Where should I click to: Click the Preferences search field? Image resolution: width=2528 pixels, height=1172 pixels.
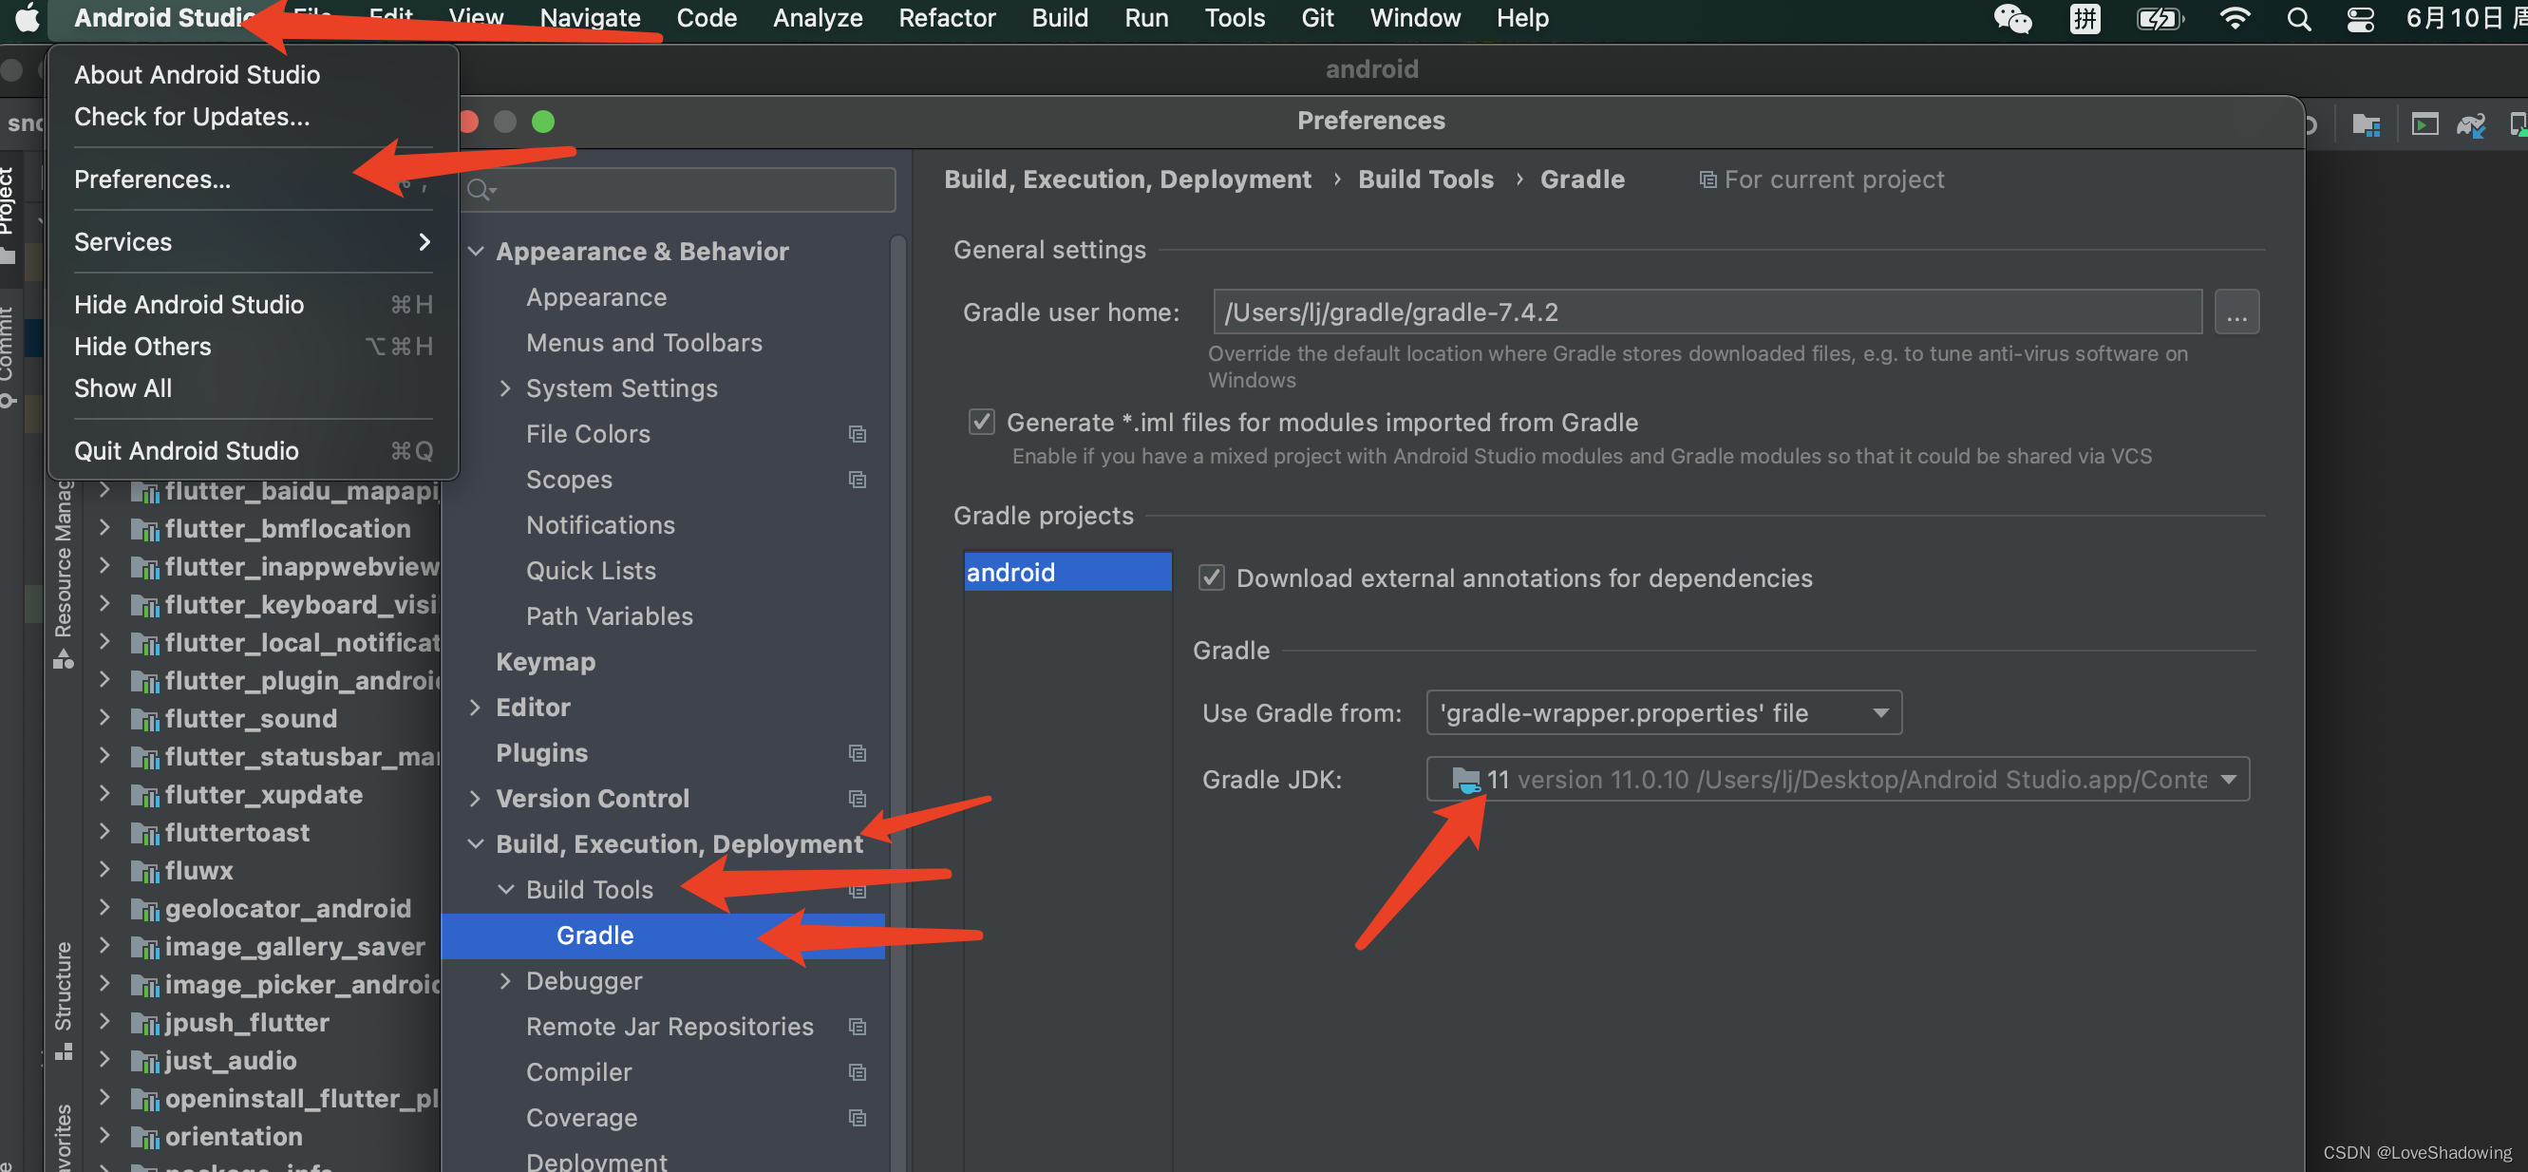click(x=678, y=189)
